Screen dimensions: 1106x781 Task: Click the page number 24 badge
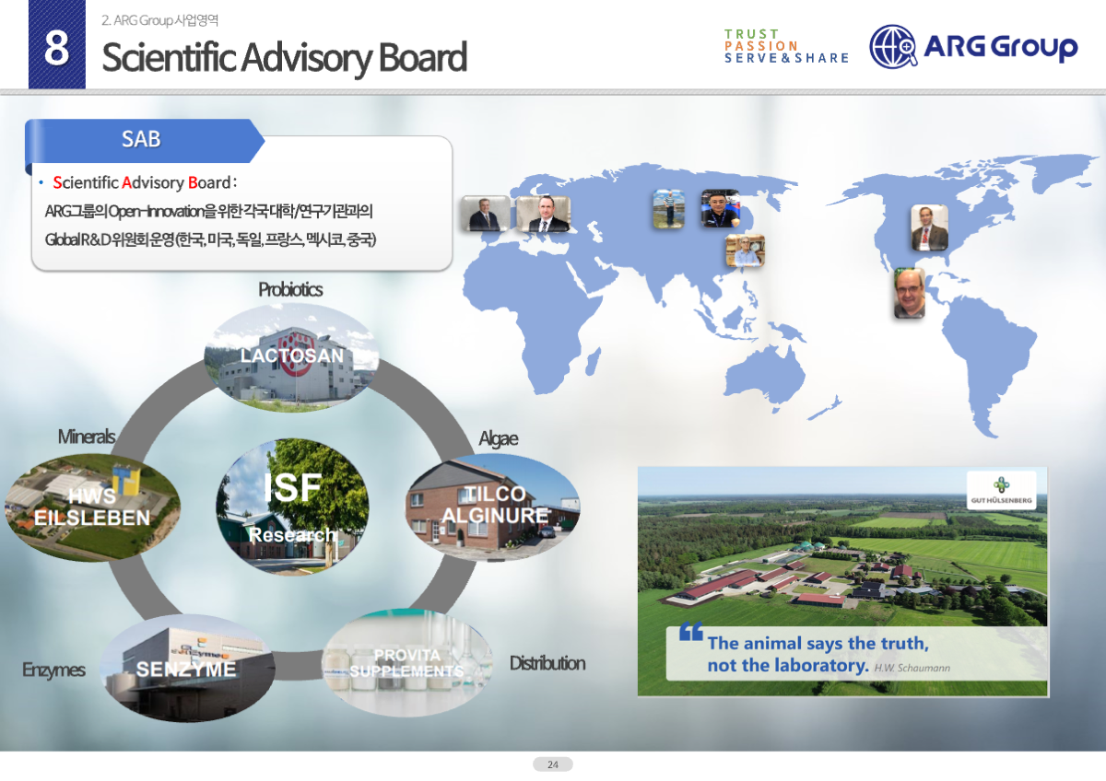point(553,764)
